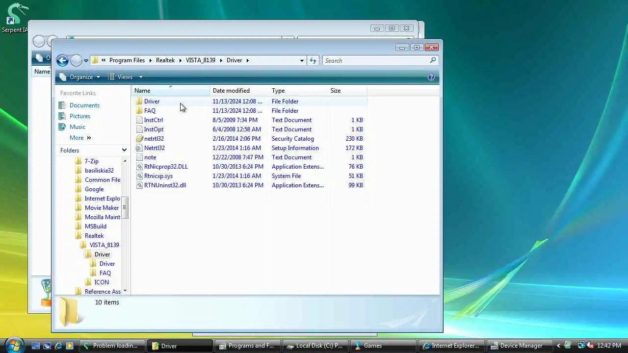The width and height of the screenshot is (628, 353).
Task: Select the Driver folder in file list
Action: (152, 101)
